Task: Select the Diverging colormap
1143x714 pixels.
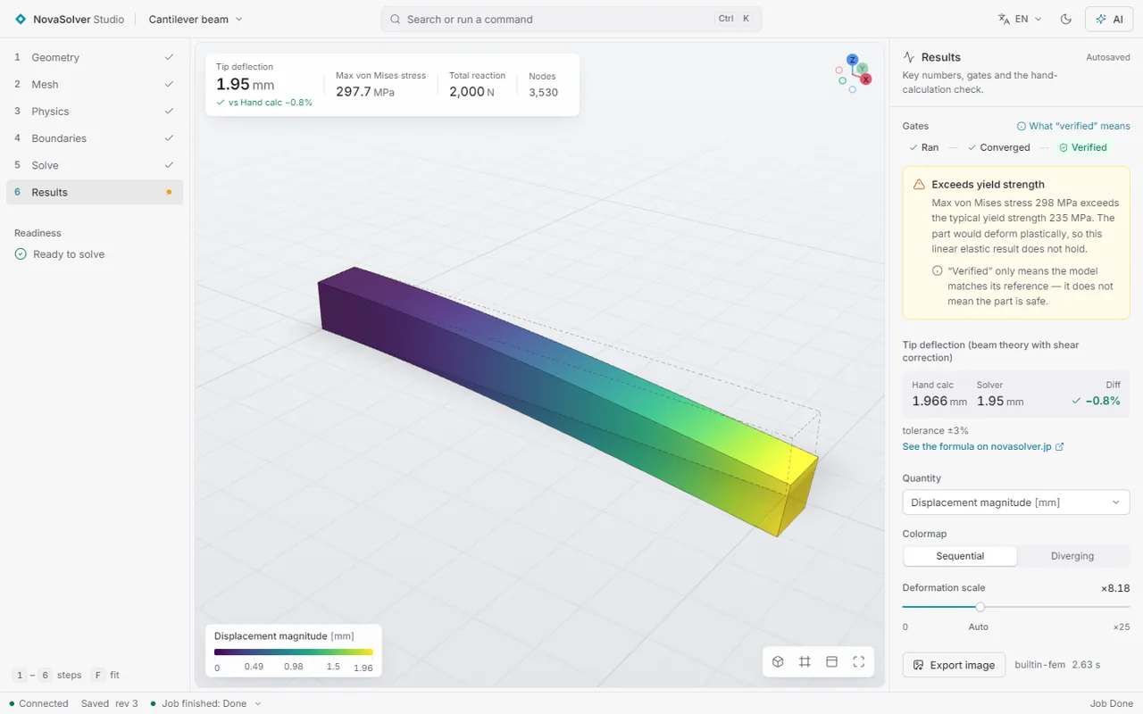Action: [1072, 556]
